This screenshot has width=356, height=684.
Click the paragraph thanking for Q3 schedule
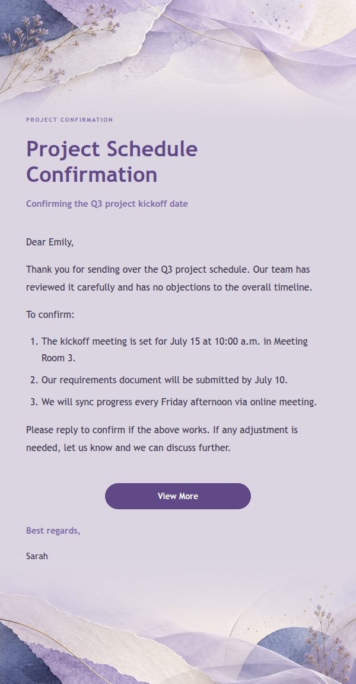pos(169,278)
